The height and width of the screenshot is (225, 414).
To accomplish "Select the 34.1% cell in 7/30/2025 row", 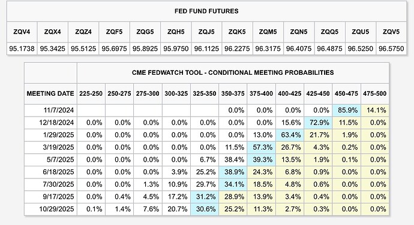I will 233,184.
